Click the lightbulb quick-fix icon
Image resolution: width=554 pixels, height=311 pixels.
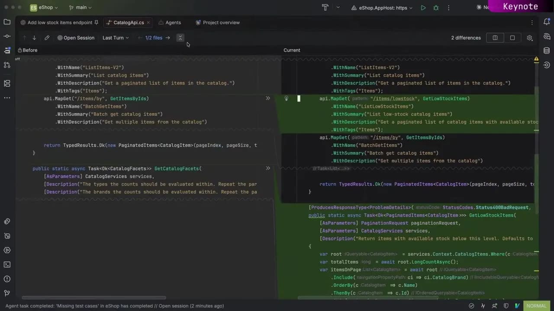tap(286, 98)
